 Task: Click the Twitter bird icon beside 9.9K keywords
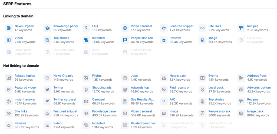47,90
